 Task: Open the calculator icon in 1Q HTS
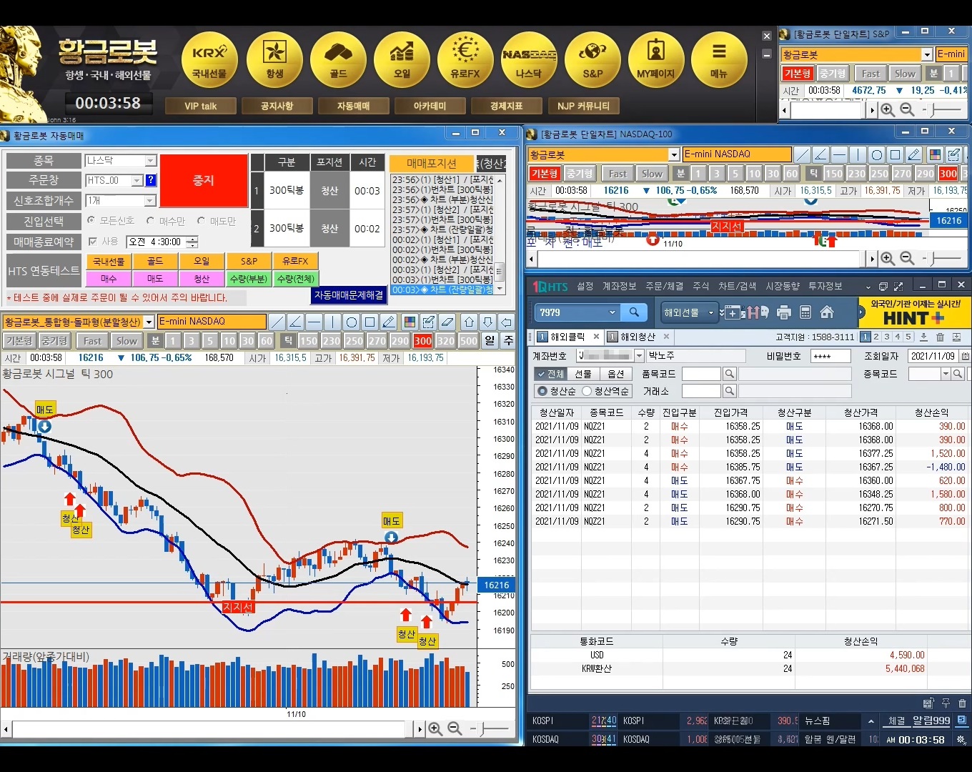(805, 312)
